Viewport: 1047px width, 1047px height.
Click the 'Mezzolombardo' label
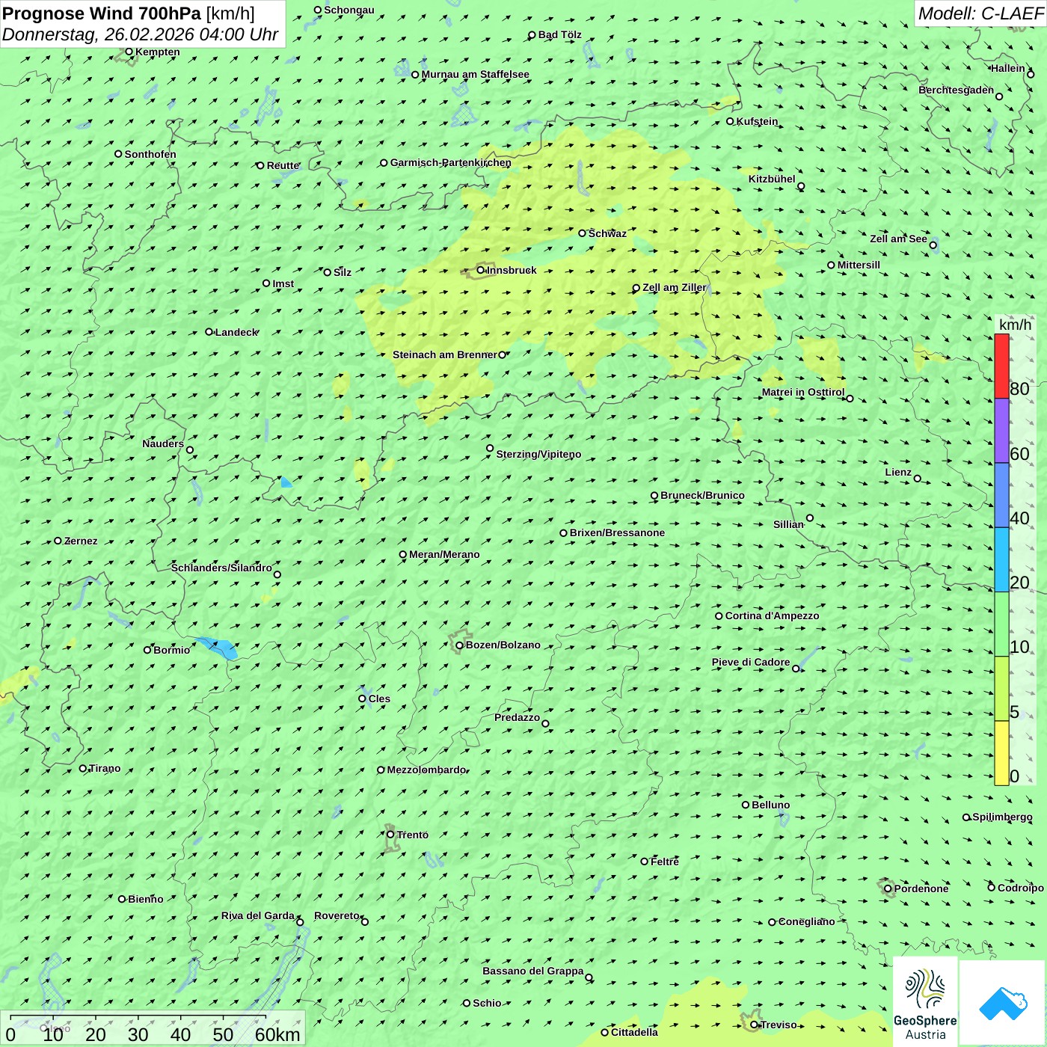pos(426,770)
